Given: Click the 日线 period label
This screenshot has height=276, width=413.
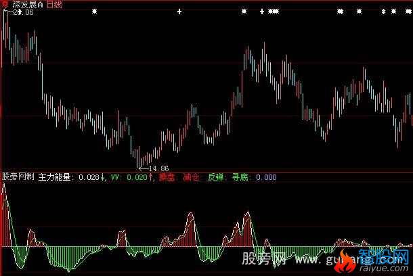Looking at the screenshot, I should tap(54, 5).
